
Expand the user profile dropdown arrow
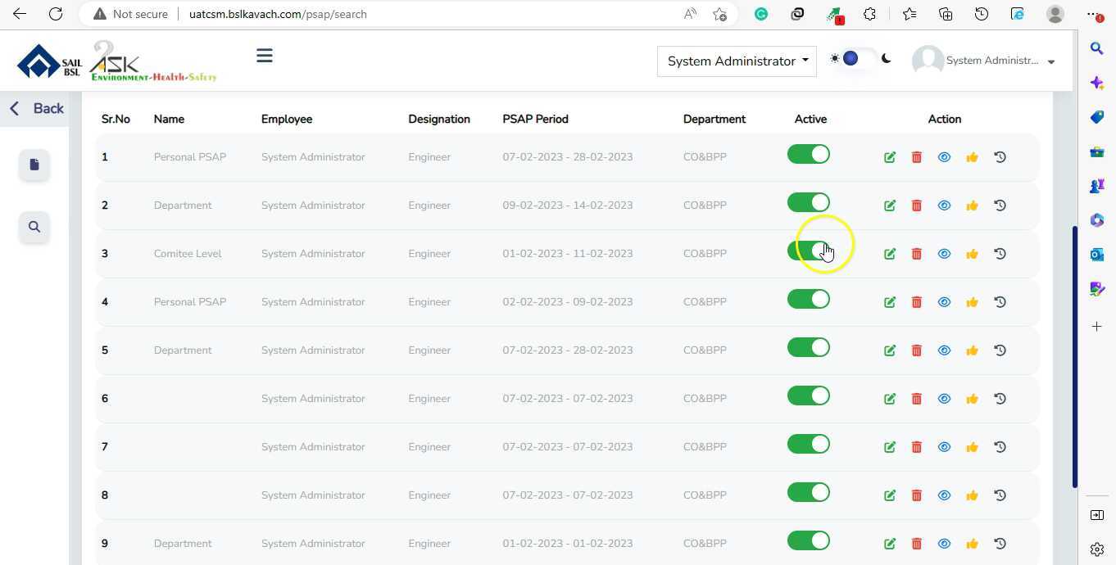(x=1051, y=61)
